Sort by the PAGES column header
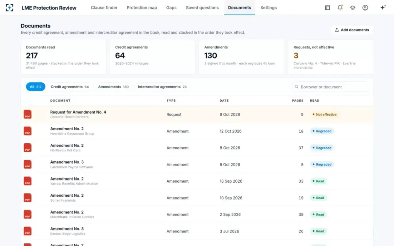Image resolution: width=394 pixels, height=246 pixels. pos(298,101)
